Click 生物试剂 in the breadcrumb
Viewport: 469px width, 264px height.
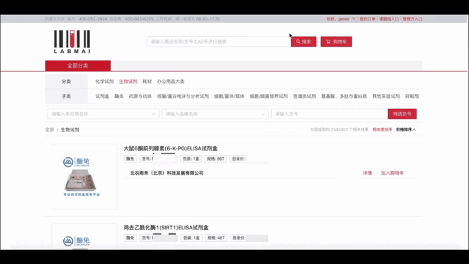pyautogui.click(x=70, y=129)
